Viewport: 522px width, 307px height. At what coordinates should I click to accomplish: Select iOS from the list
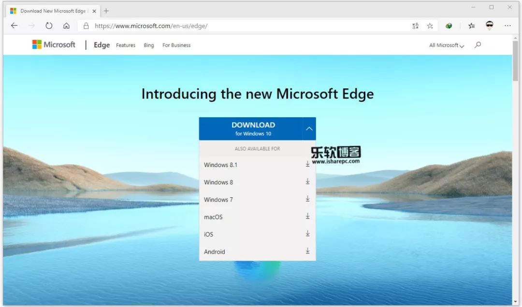coord(257,234)
